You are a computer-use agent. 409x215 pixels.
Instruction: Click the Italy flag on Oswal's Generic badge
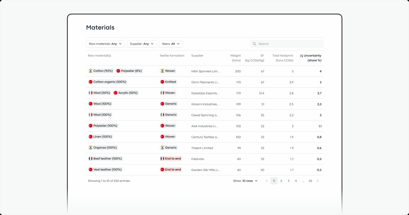162,115
